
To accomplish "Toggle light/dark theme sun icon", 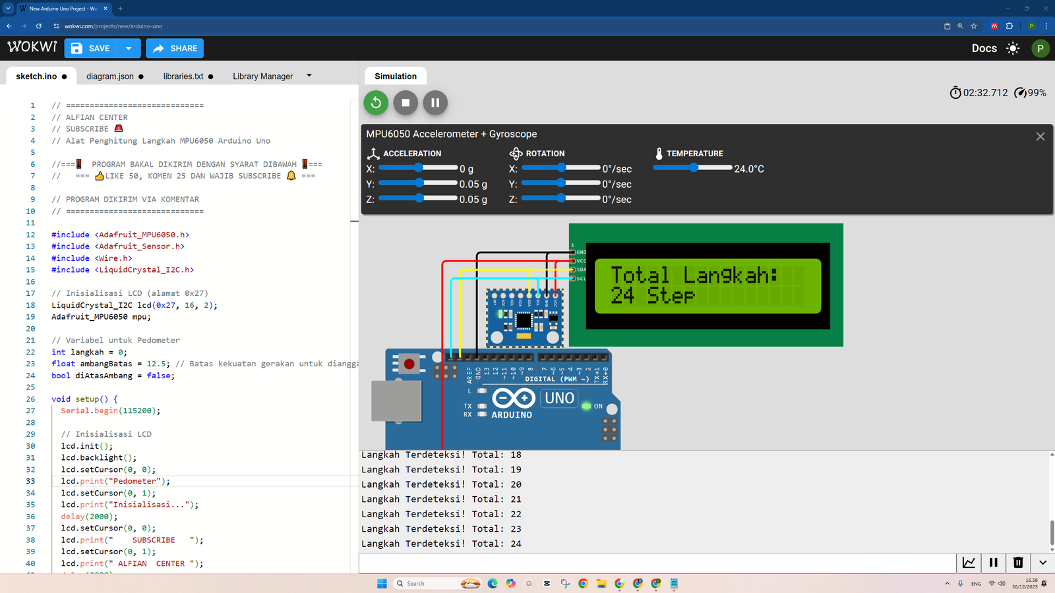I will click(1013, 48).
